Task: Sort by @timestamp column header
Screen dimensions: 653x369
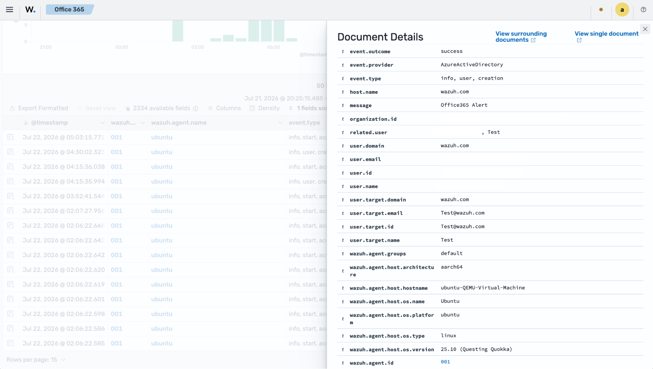Action: click(49, 123)
